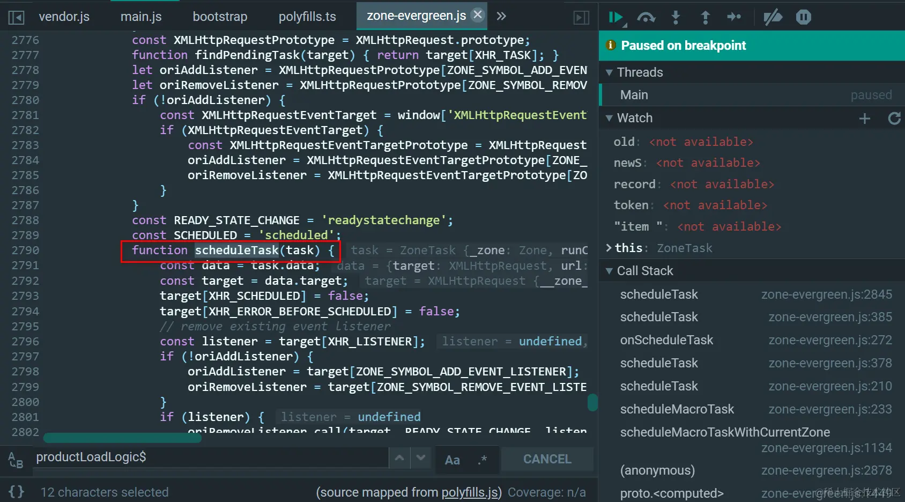905x502 pixels.
Task: Switch to the polyfills.ts tab
Action: click(x=307, y=17)
